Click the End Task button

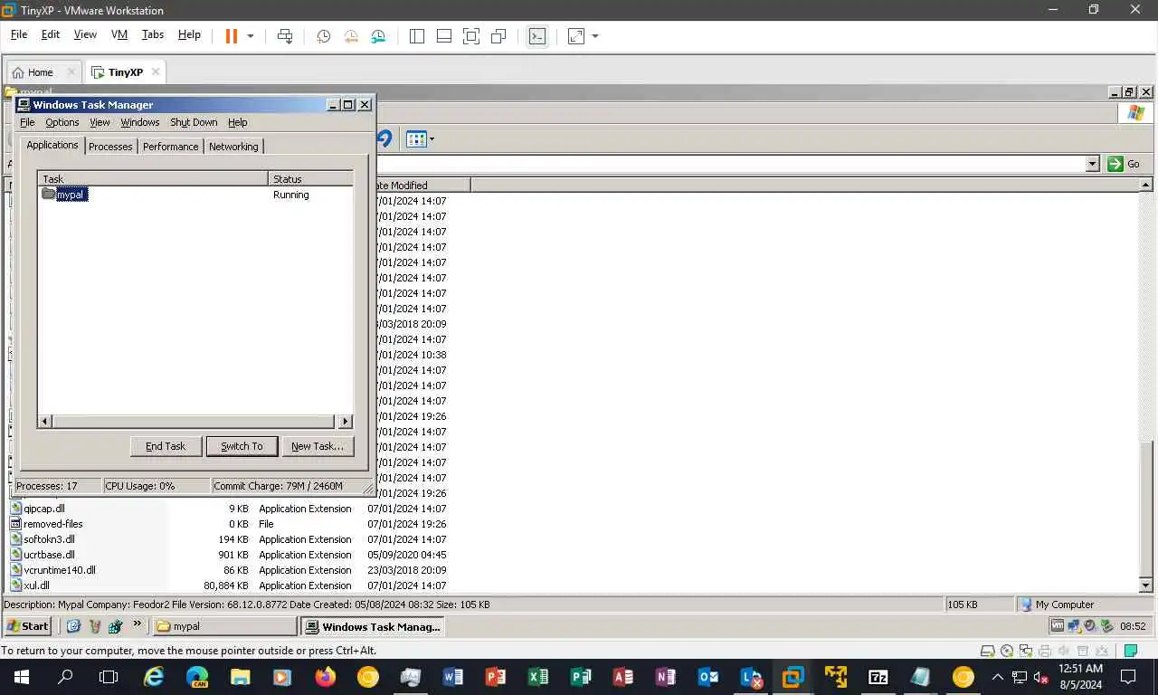[166, 446]
